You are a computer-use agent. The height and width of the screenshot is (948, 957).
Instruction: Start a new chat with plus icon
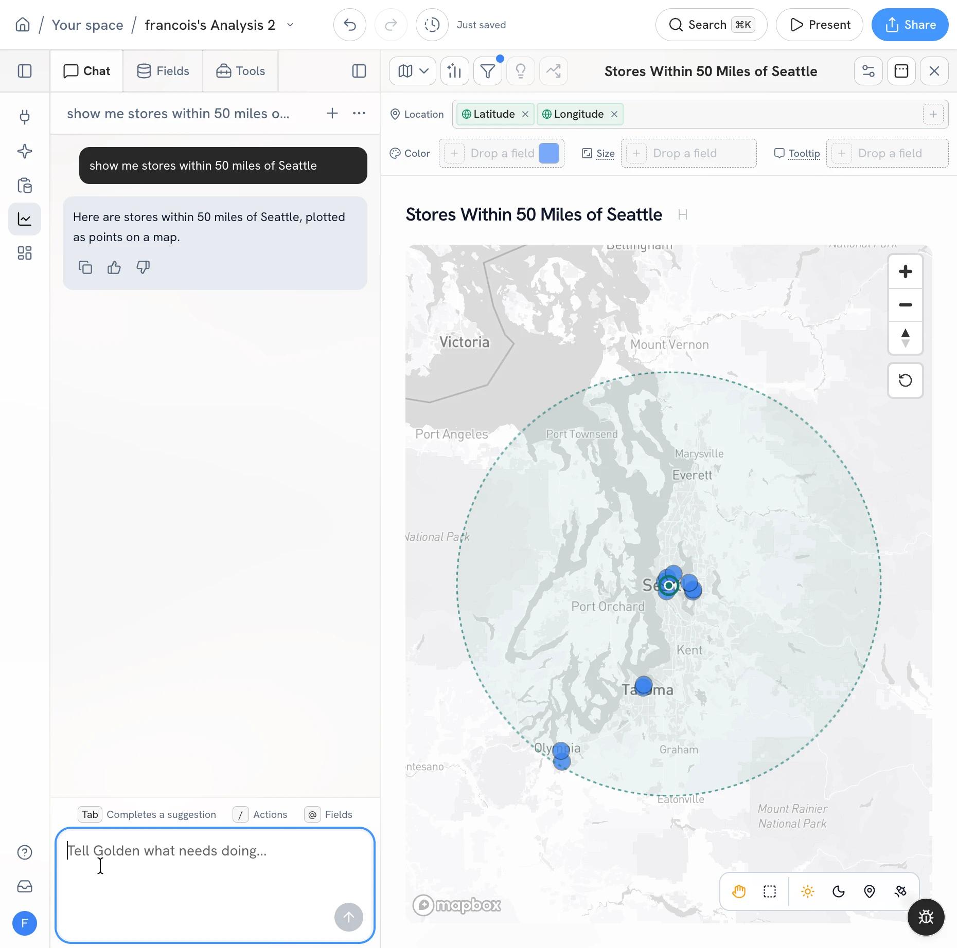(332, 113)
